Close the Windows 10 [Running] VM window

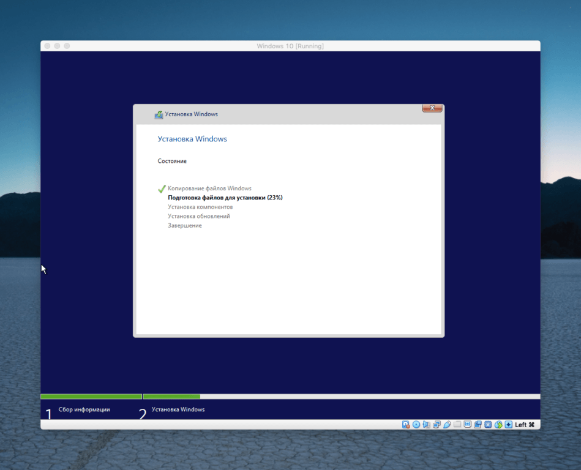click(47, 46)
